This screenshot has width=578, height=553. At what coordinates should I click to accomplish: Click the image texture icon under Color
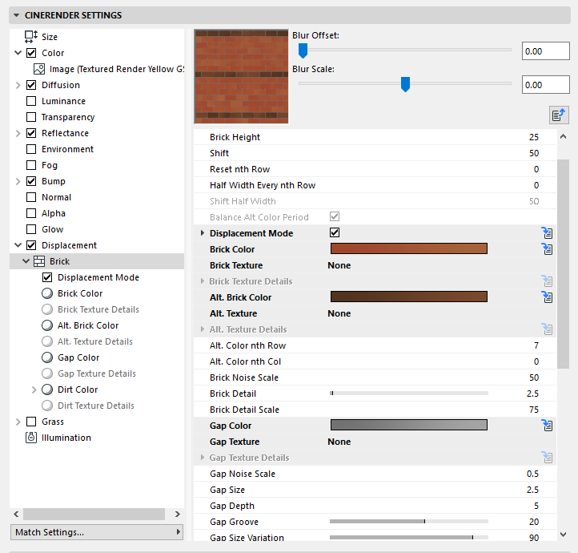(x=39, y=69)
